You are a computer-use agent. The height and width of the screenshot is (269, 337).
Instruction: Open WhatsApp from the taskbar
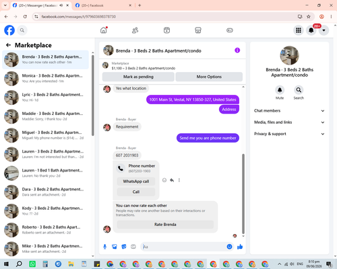click(32, 264)
